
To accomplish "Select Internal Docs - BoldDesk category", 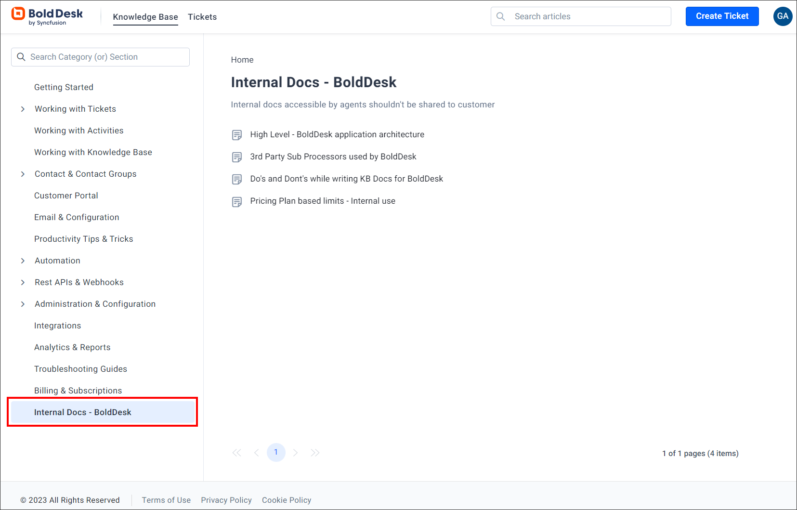I will pos(103,412).
